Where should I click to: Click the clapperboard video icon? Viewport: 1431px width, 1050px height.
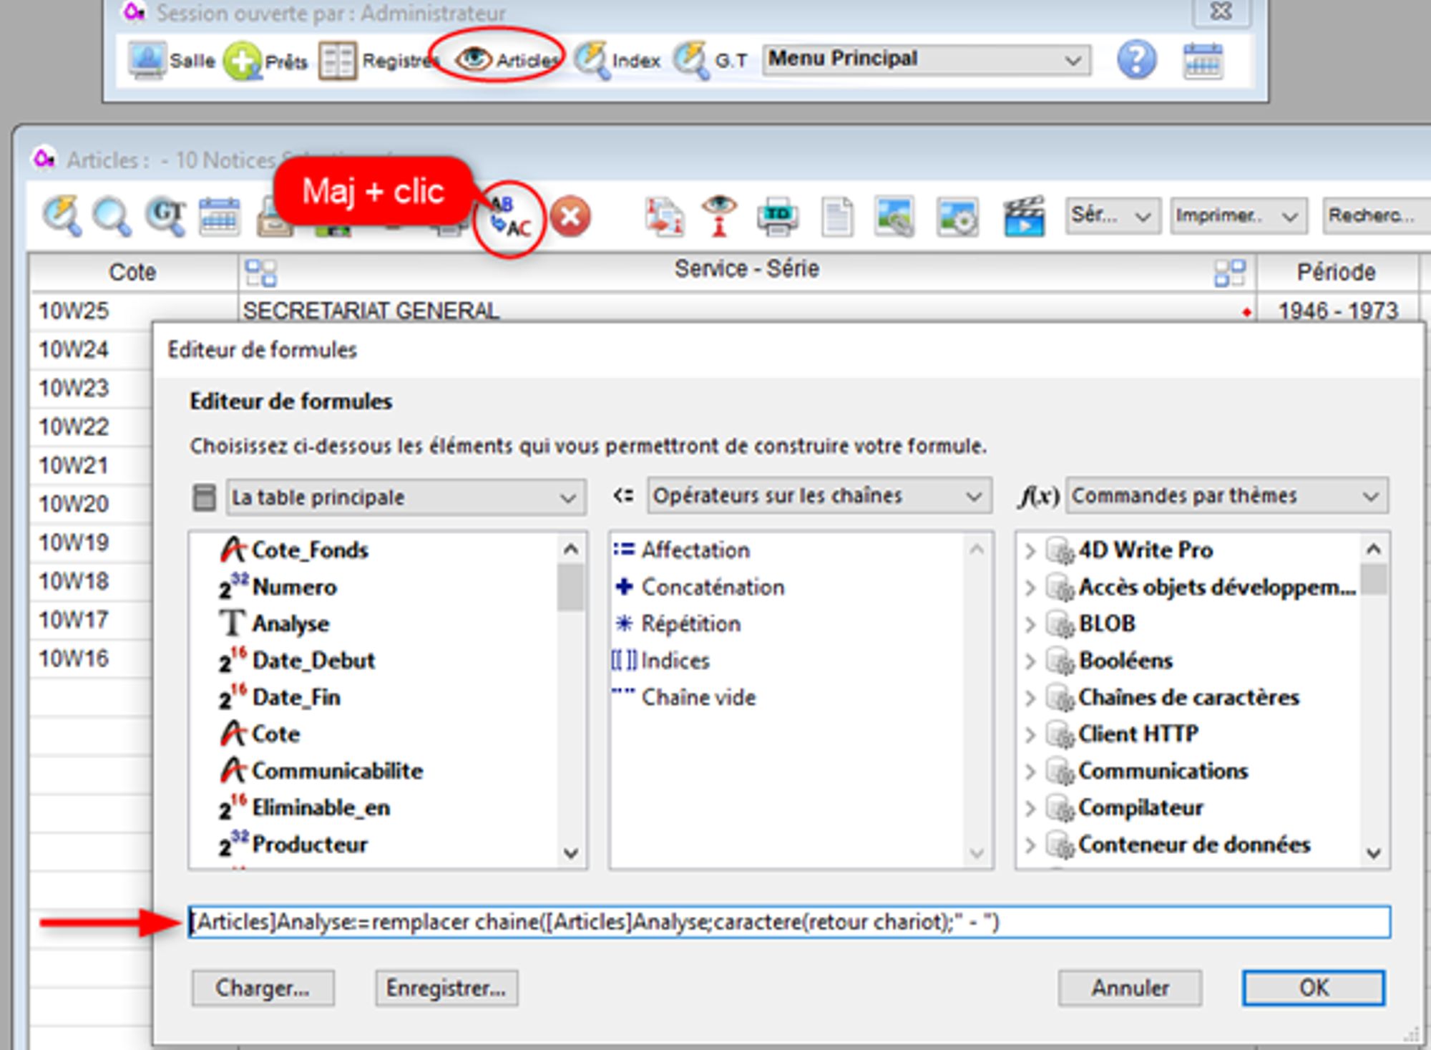tap(1023, 215)
